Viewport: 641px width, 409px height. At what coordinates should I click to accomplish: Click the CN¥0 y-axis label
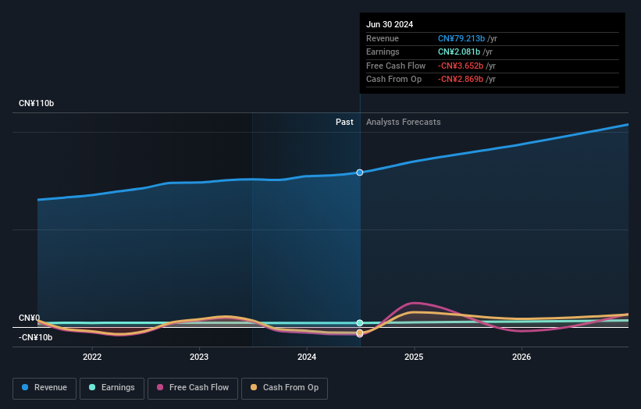pos(30,318)
